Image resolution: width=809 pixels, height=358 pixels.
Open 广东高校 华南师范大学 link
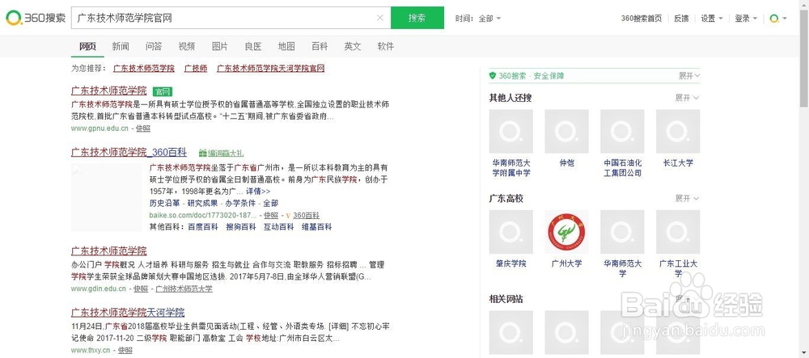622,267
